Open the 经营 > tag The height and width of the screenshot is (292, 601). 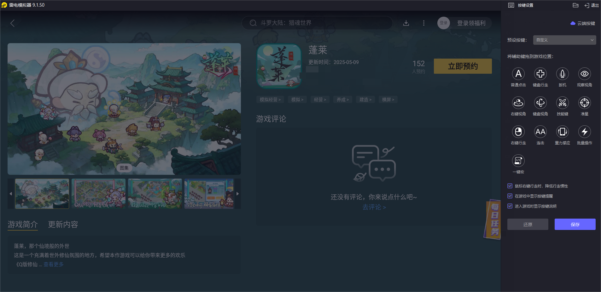click(x=320, y=100)
